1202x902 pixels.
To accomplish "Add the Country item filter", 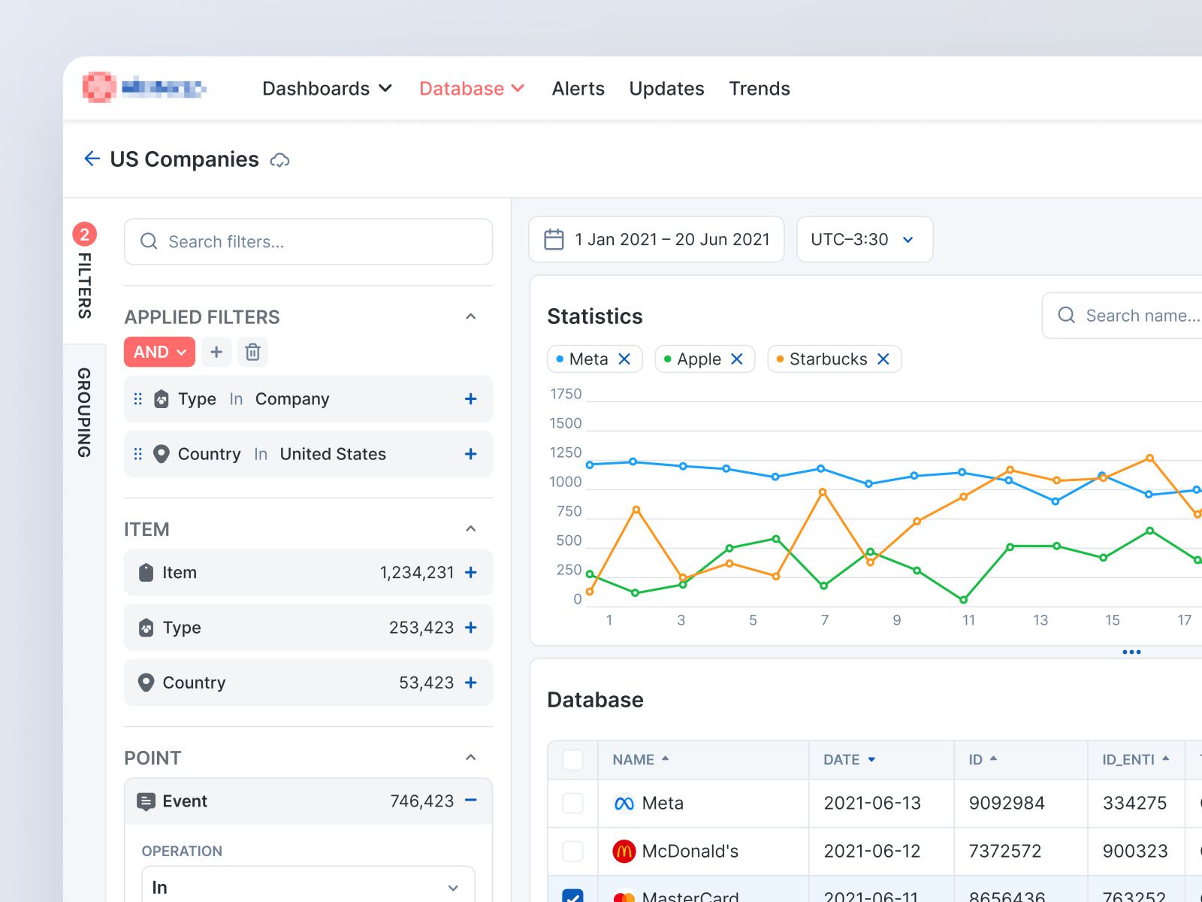I will 471,683.
